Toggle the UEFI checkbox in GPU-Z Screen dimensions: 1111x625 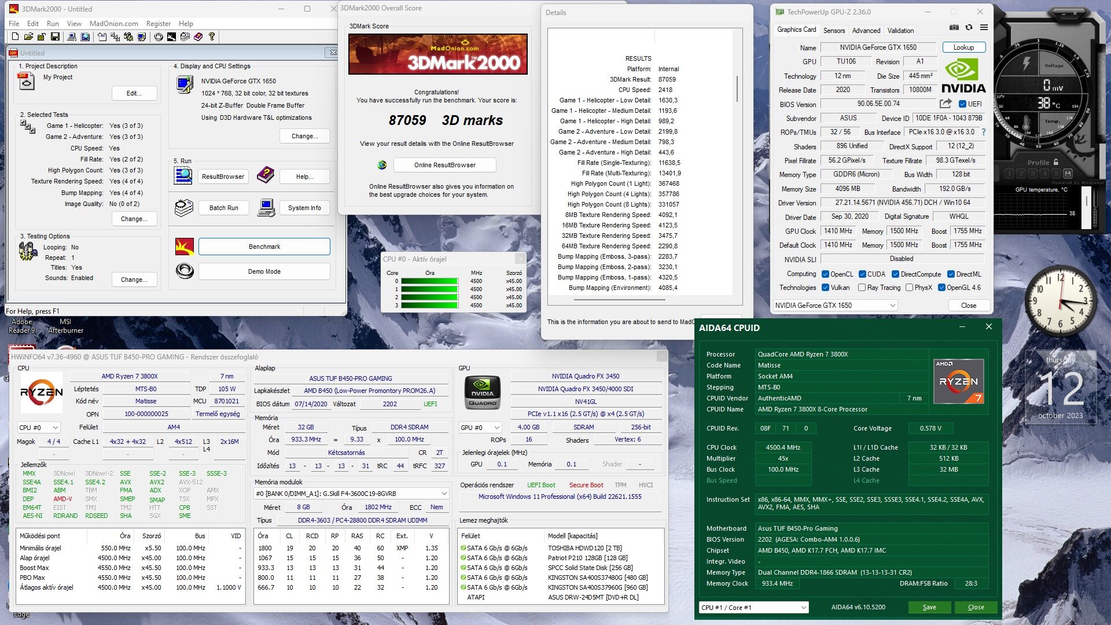(962, 104)
